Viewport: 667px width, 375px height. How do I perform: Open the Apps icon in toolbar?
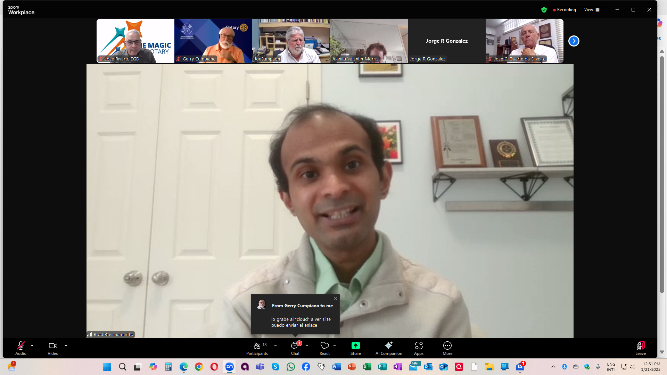419,346
